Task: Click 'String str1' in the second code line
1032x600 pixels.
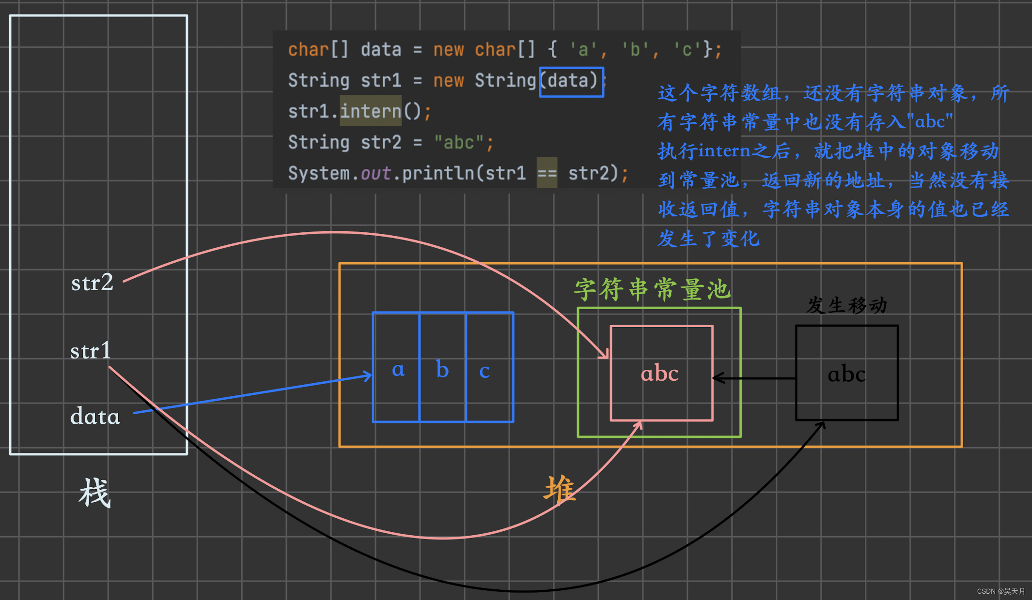Action: [344, 80]
